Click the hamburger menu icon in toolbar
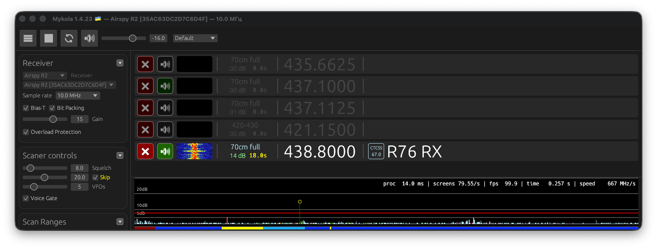Image resolution: width=657 pixels, height=249 pixels. (x=28, y=38)
